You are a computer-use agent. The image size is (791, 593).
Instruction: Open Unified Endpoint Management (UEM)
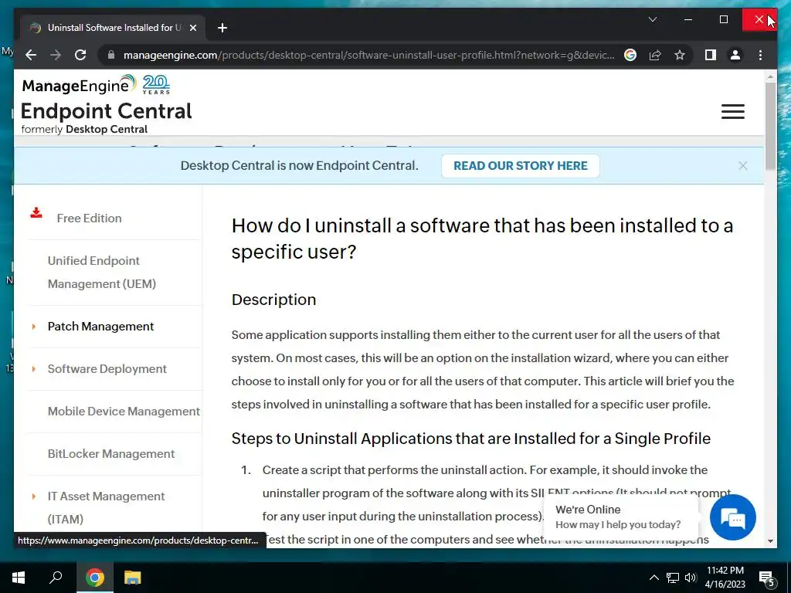point(101,273)
